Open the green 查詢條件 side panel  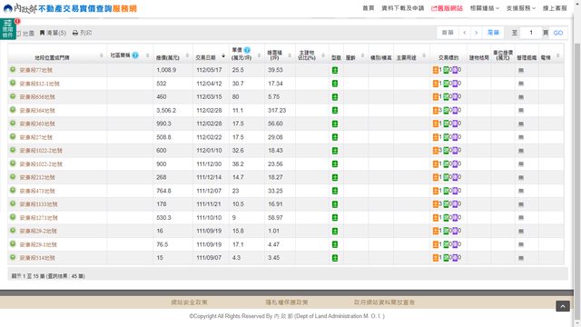click(x=7, y=29)
